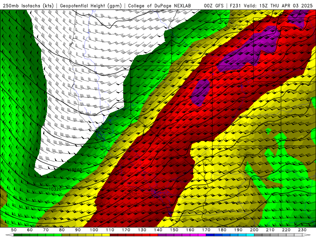
Task: Click the 210 value on the color scale
Action: (271, 230)
